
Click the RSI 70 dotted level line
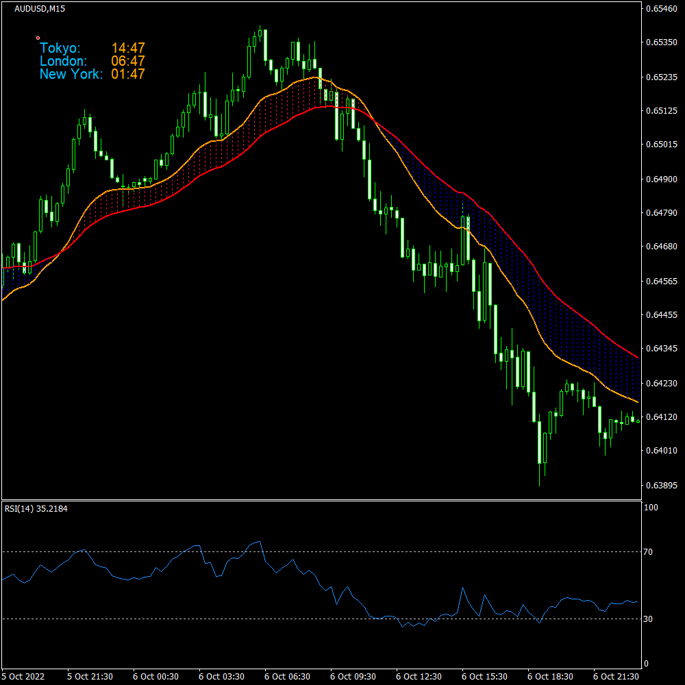(x=321, y=551)
